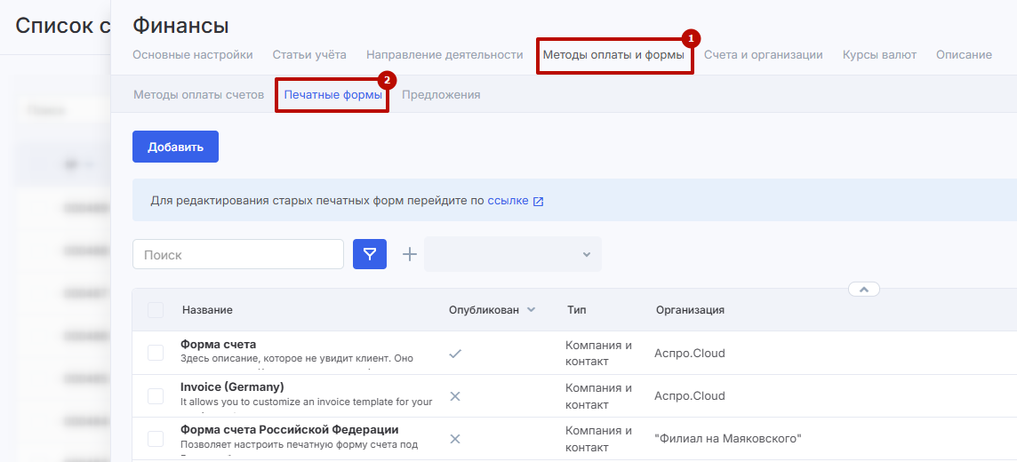This screenshot has width=1017, height=462.
Task: Click the blue filter funnel icon
Action: click(370, 254)
